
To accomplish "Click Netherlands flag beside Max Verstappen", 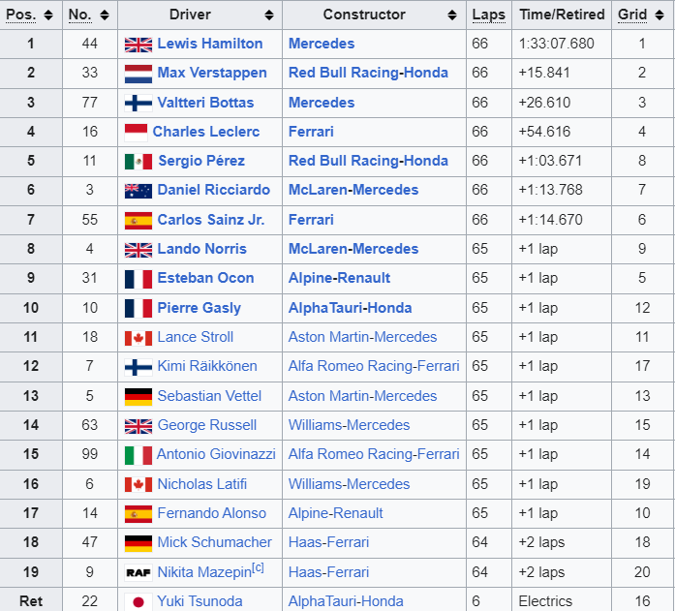I will (138, 74).
